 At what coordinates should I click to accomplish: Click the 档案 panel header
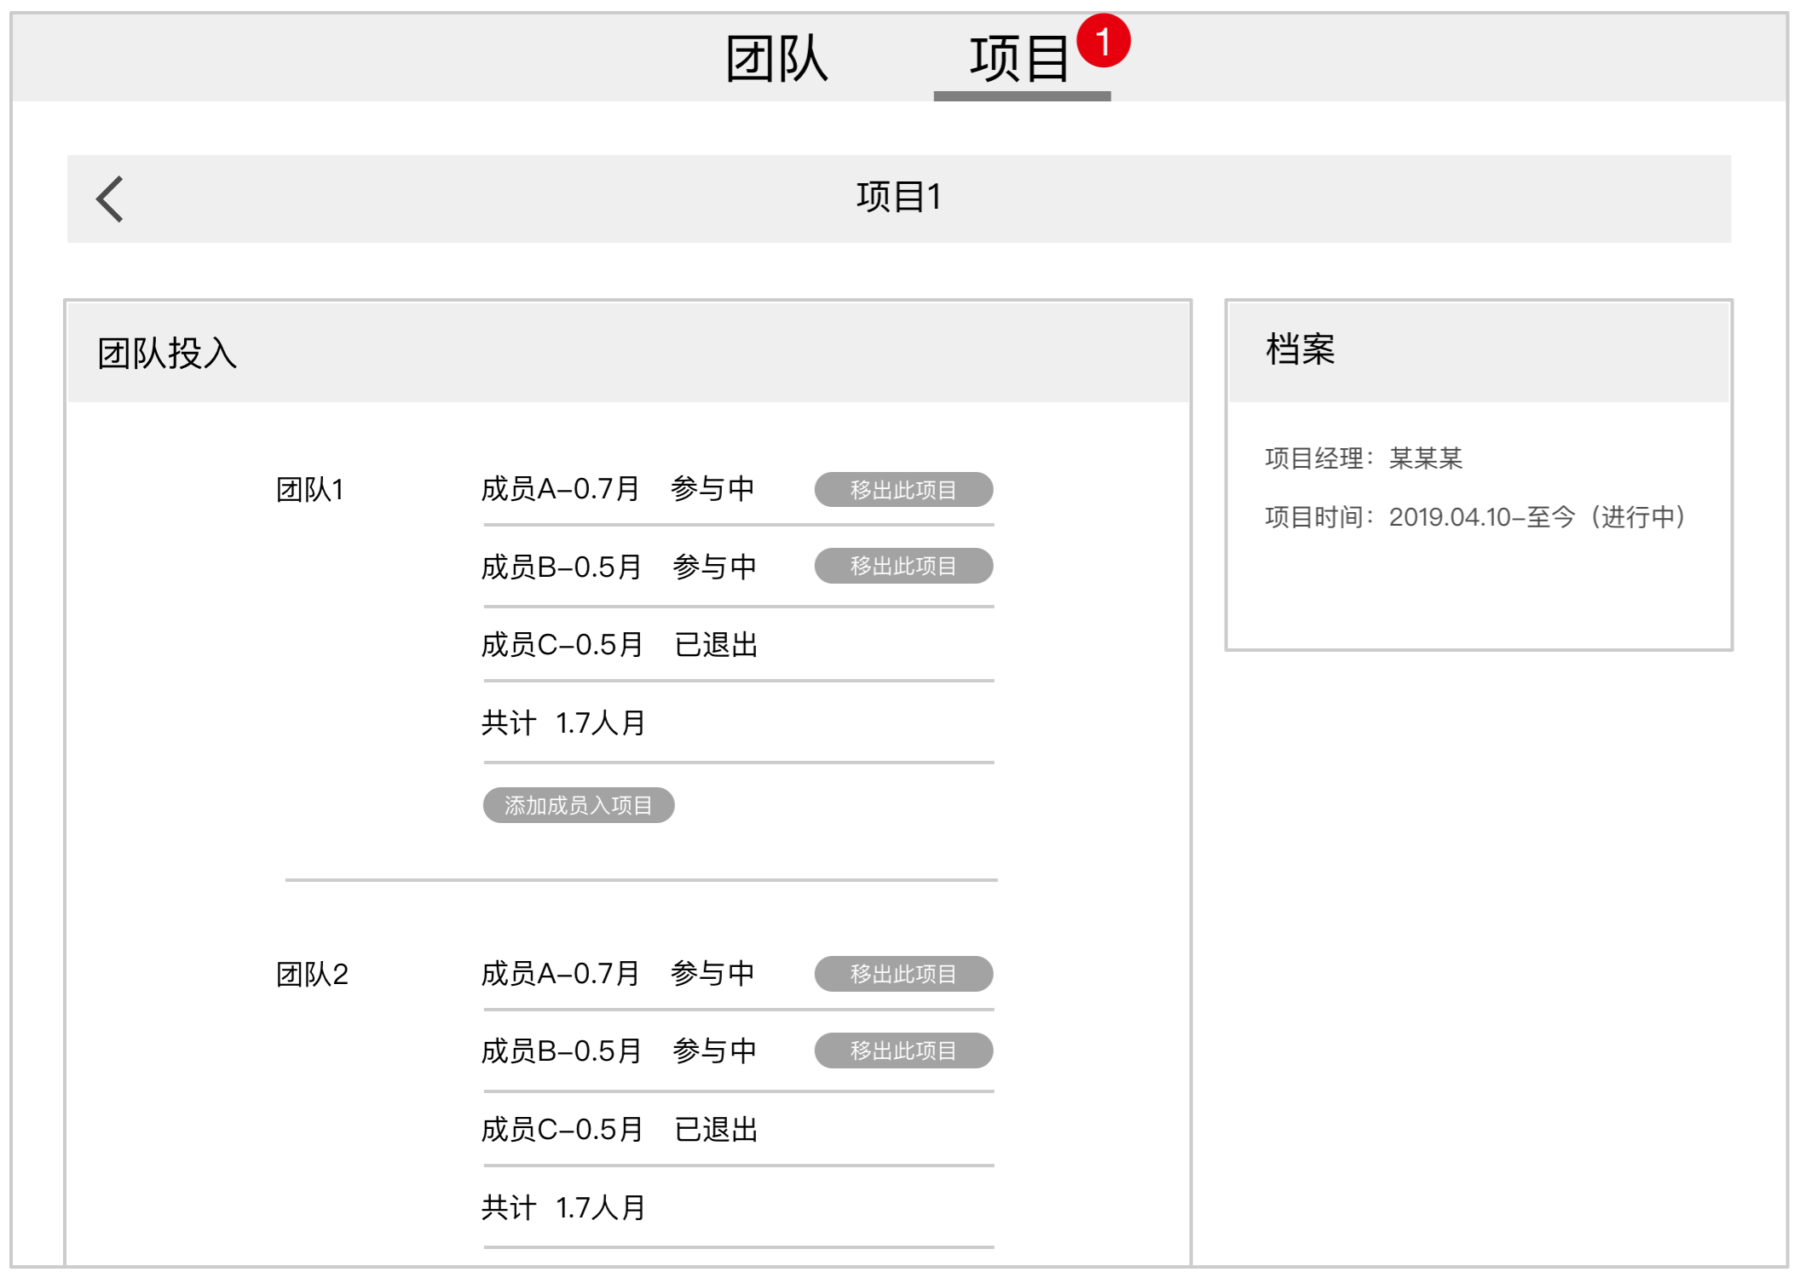(1479, 352)
